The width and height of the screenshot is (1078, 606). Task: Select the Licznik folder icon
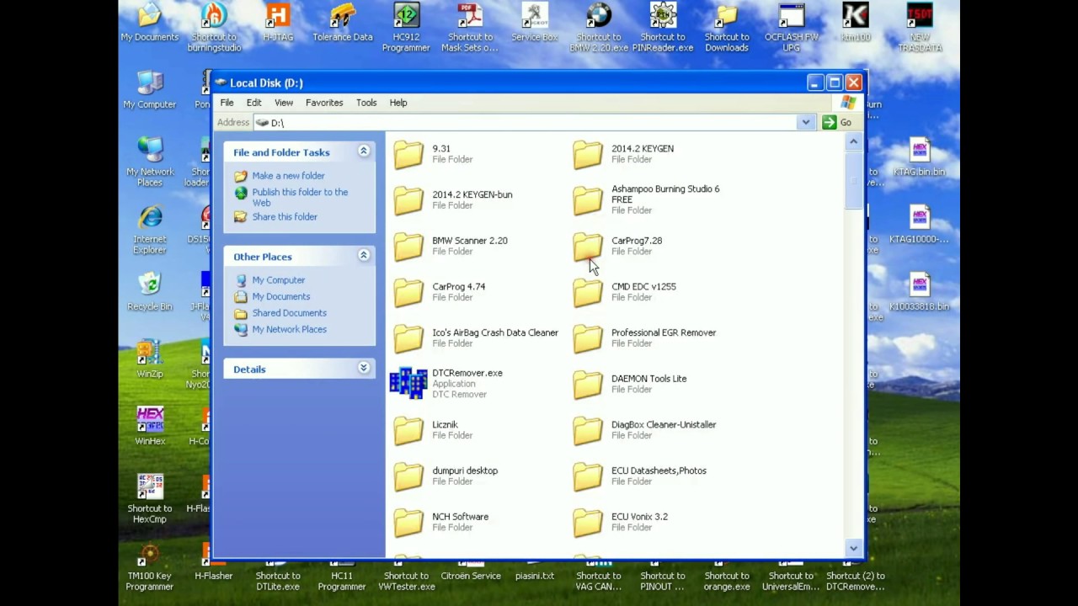click(x=408, y=430)
